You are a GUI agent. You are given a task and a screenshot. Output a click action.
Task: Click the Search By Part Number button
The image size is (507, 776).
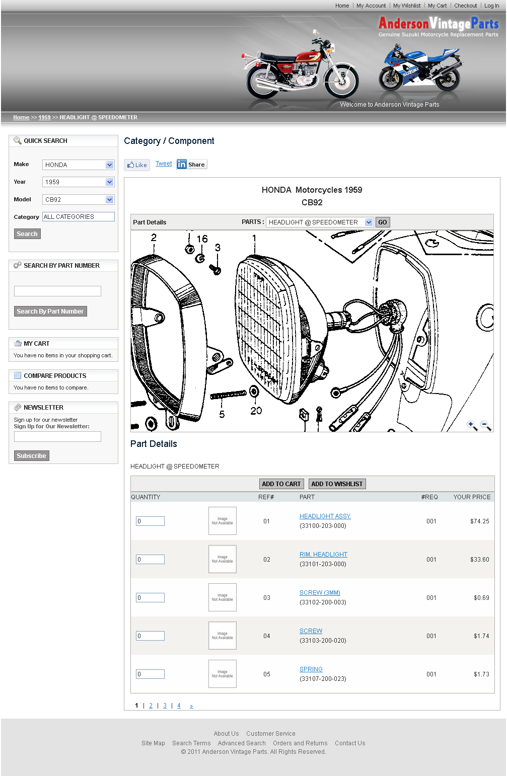(x=50, y=312)
